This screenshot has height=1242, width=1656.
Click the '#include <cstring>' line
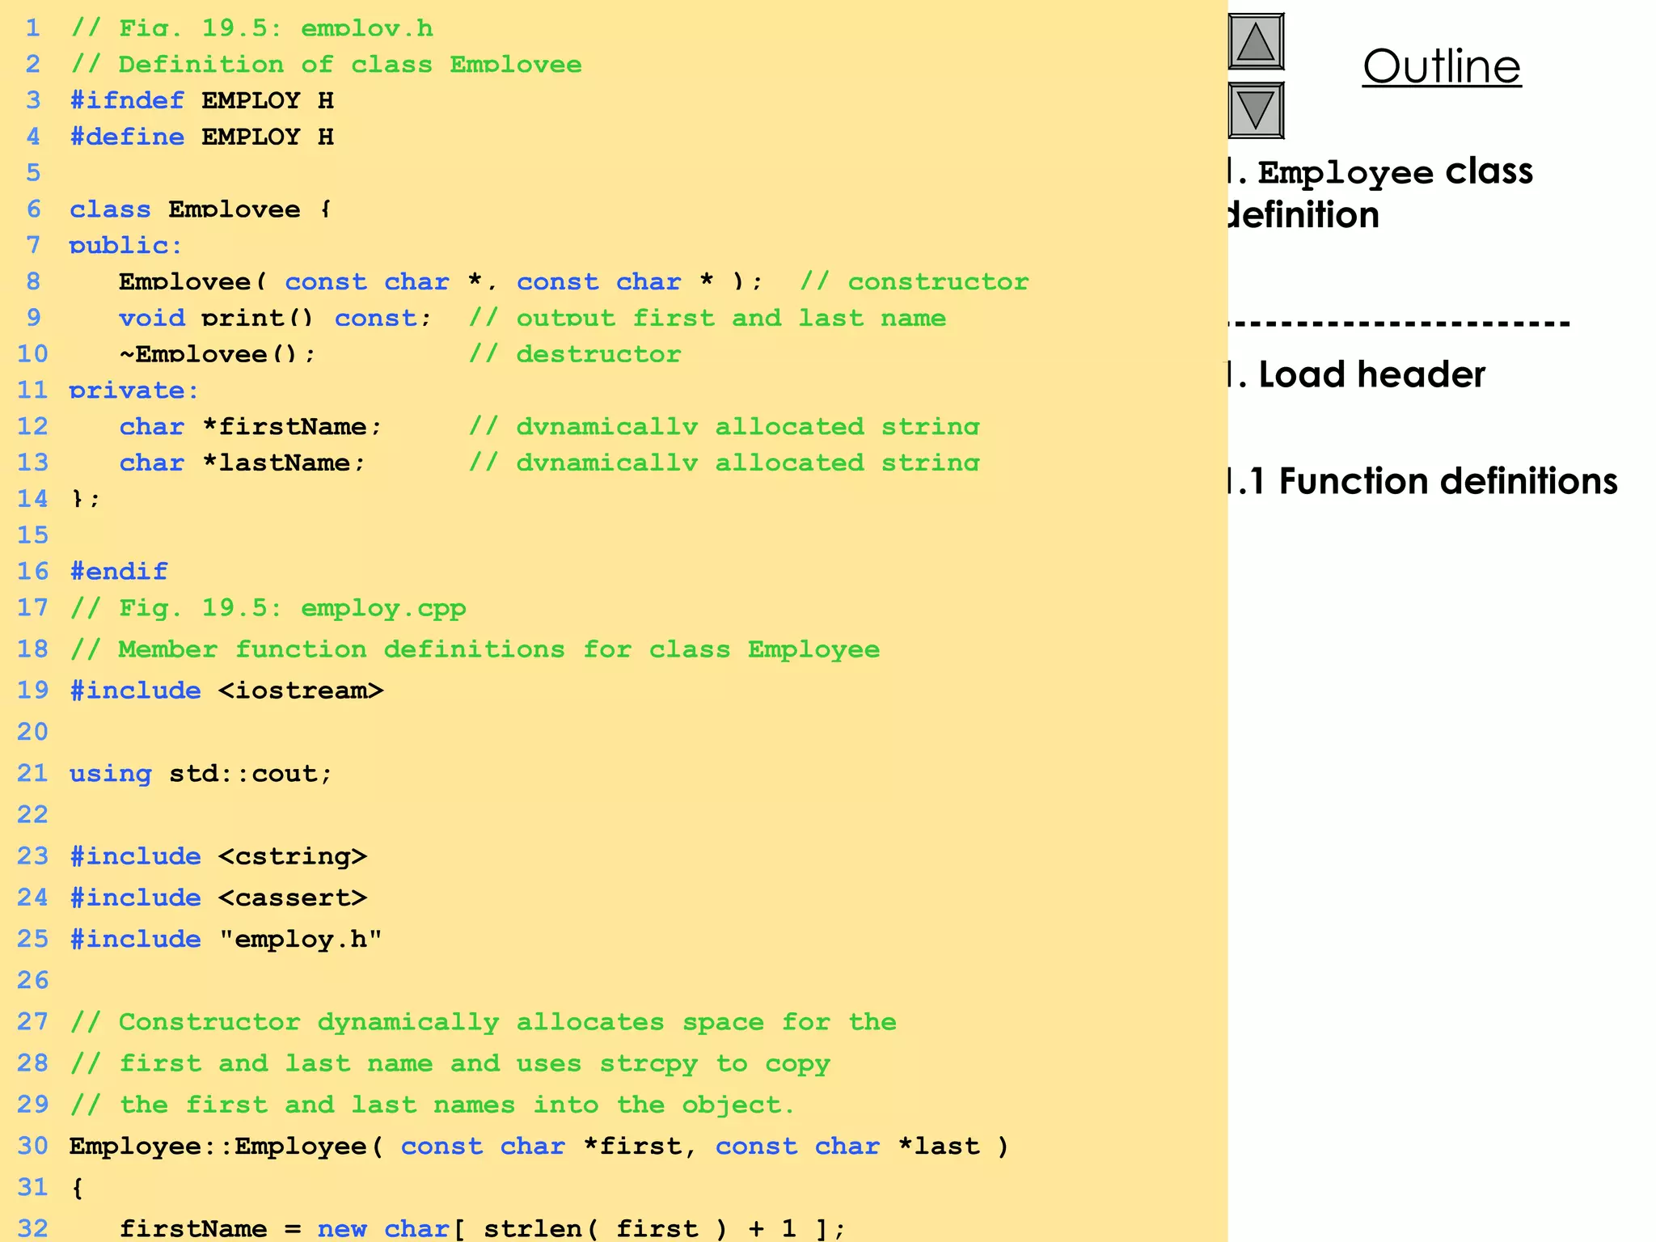[x=218, y=856]
